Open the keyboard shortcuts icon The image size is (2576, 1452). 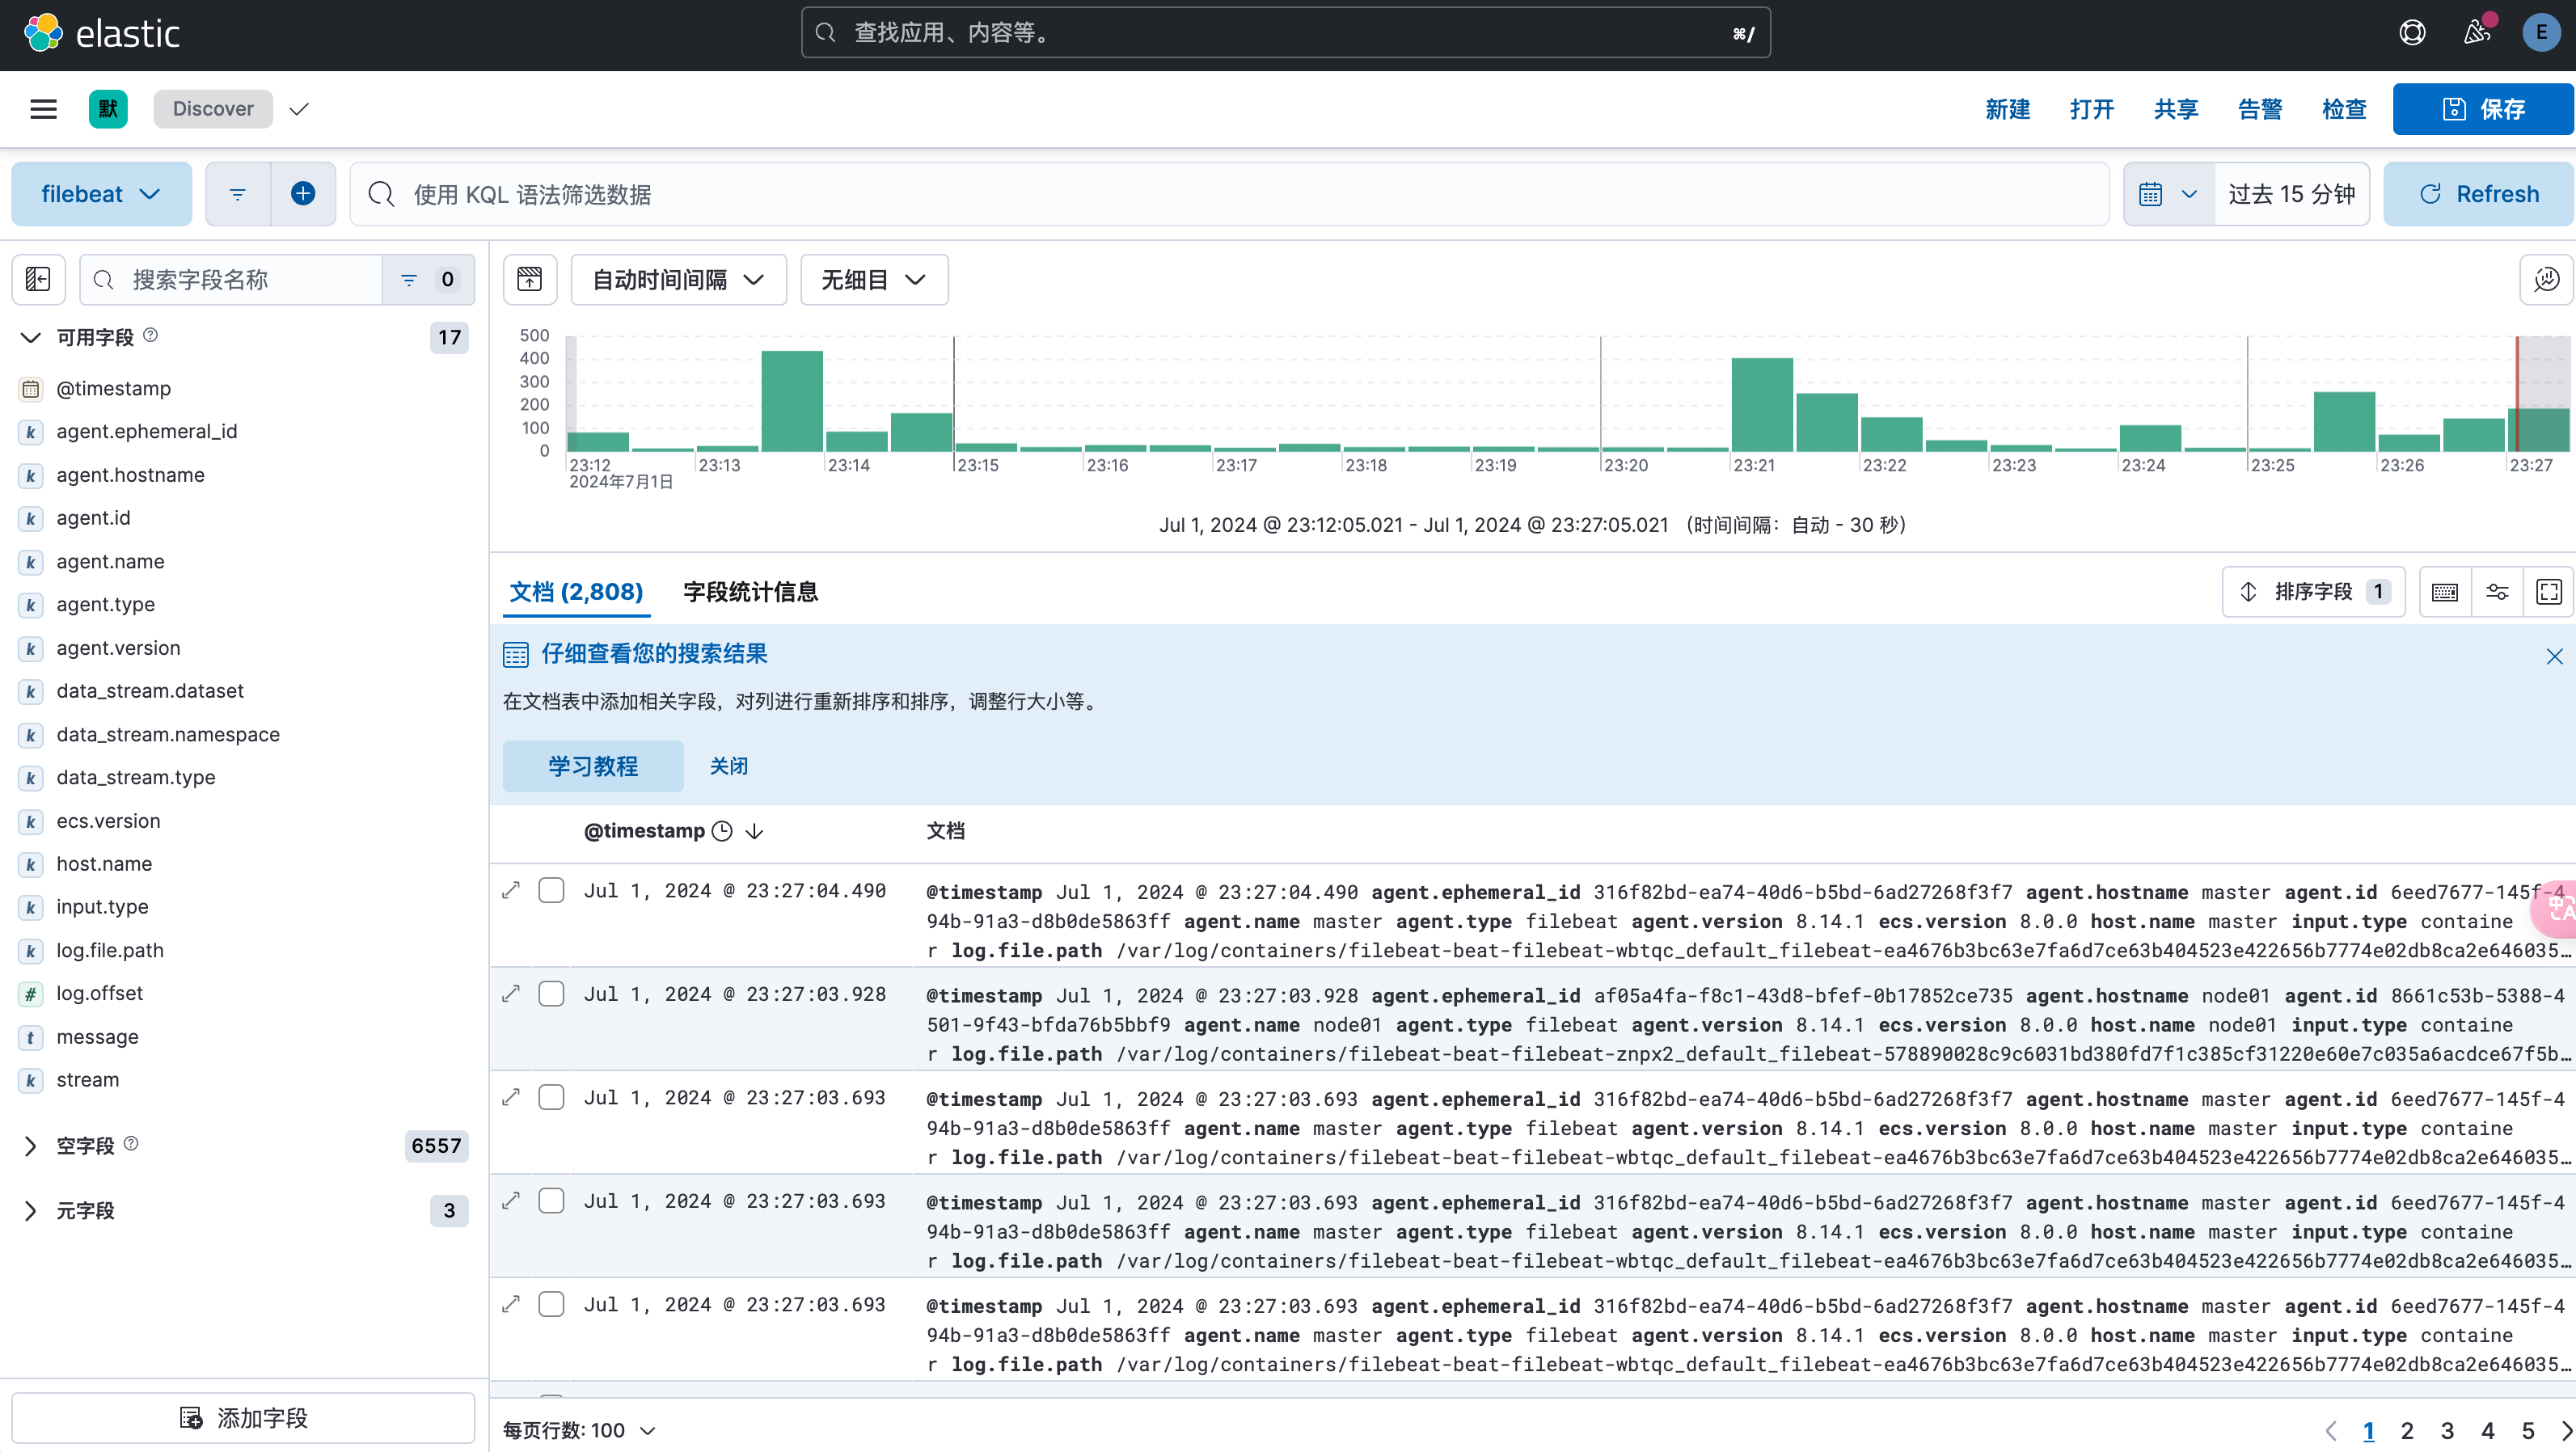click(x=2445, y=592)
